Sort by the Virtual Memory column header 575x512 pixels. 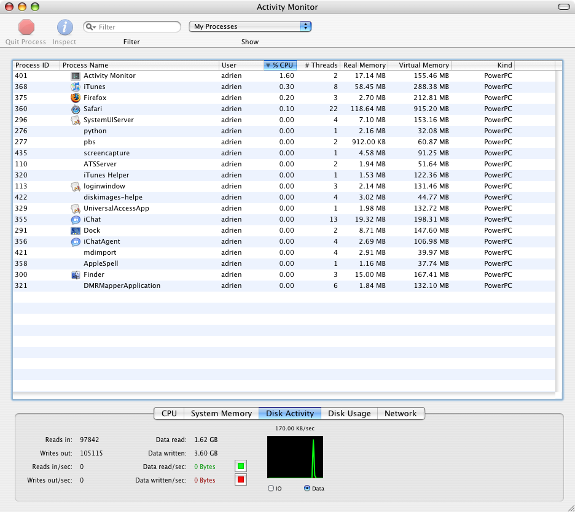tap(420, 65)
